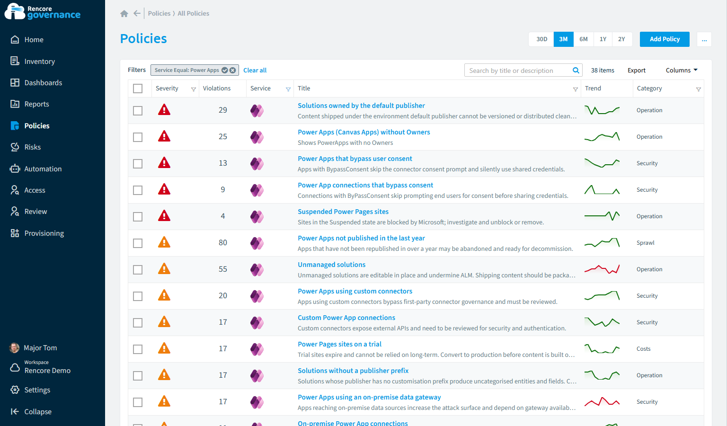Click the home breadcrumb icon
Screen dimensions: 727x426
pyautogui.click(x=124, y=14)
